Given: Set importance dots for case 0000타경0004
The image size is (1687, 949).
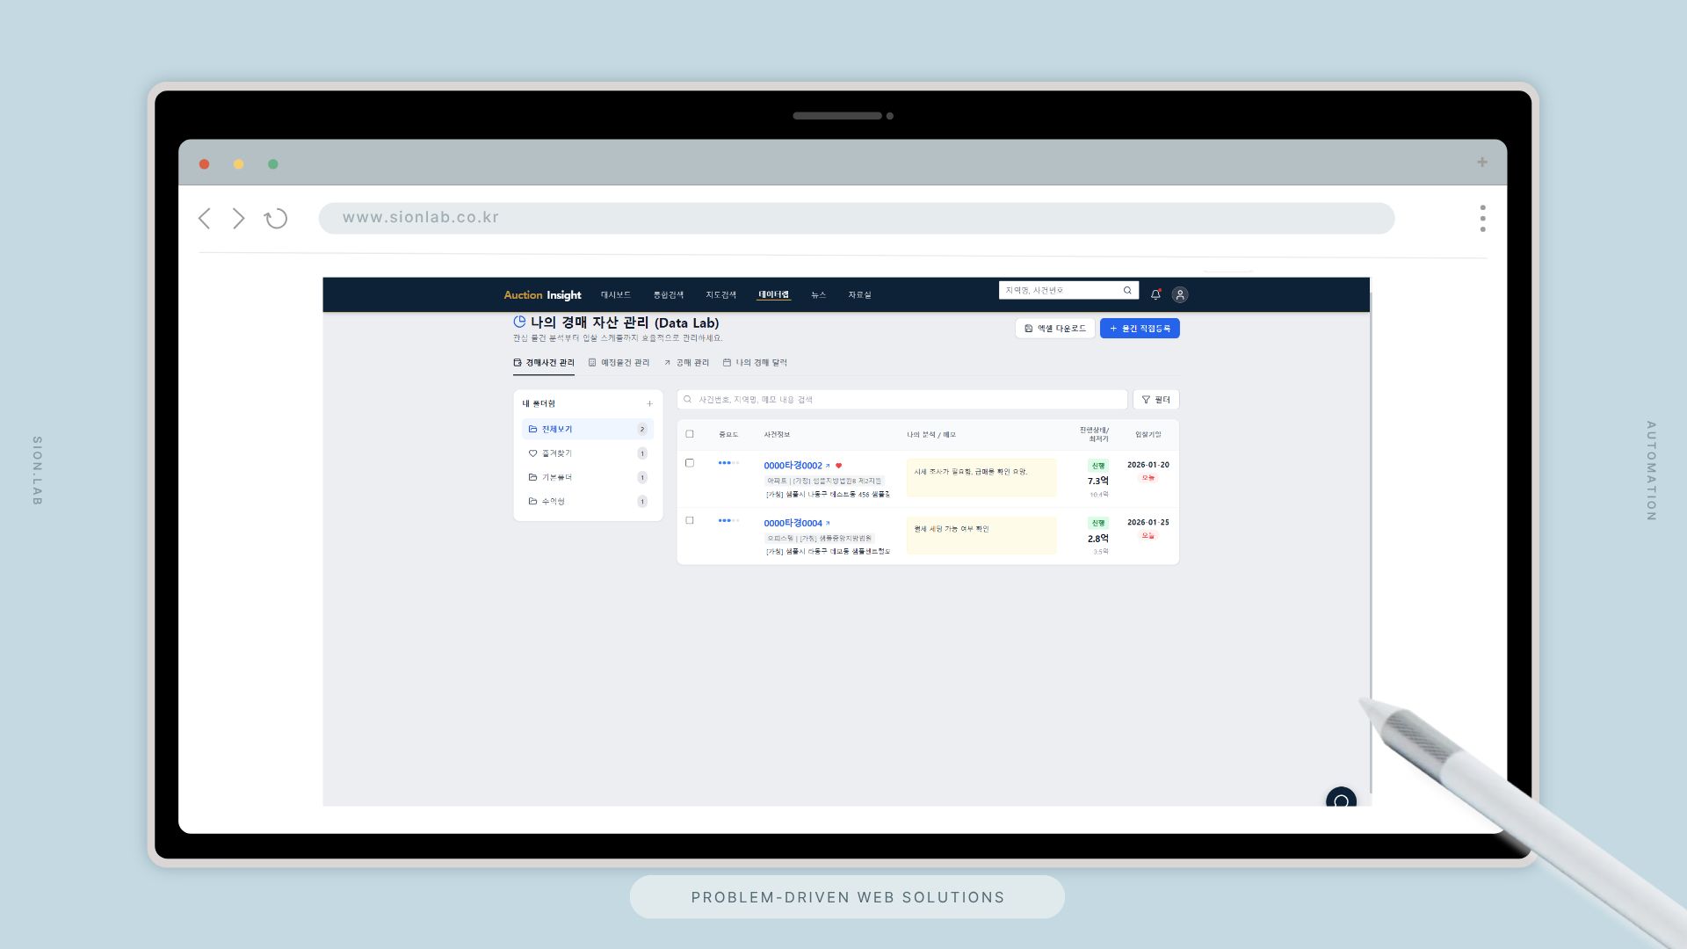Looking at the screenshot, I should tap(728, 520).
